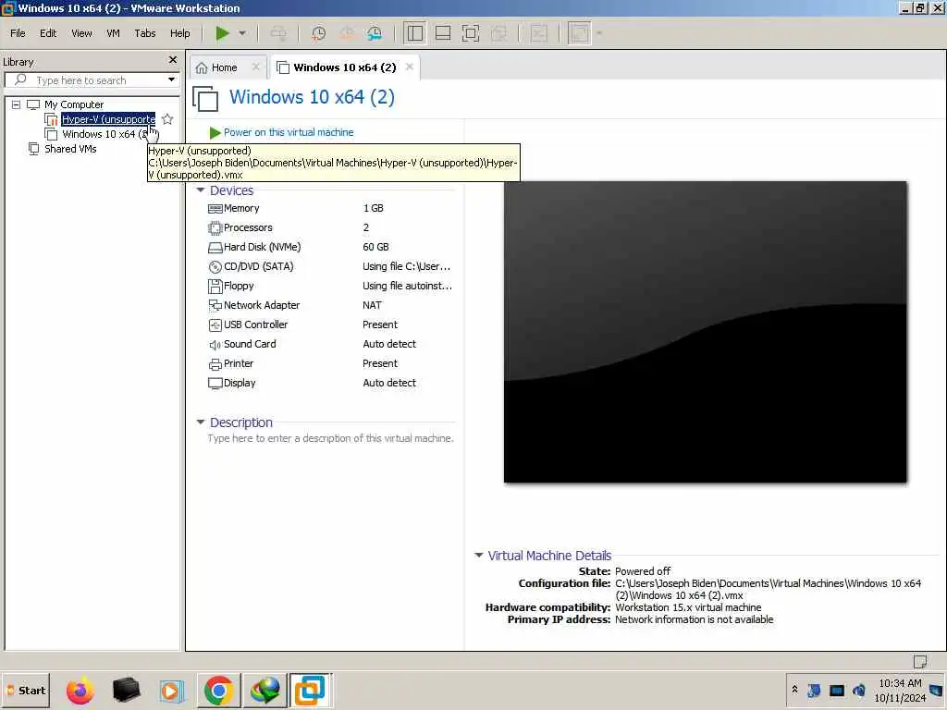
Task: Click the volume speaker tray icon
Action: [x=859, y=690]
